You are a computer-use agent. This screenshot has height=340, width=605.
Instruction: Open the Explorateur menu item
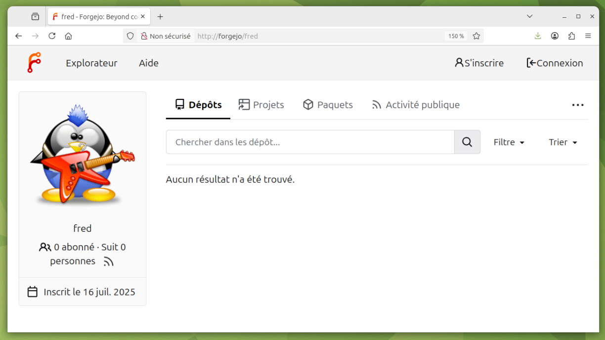(91, 63)
